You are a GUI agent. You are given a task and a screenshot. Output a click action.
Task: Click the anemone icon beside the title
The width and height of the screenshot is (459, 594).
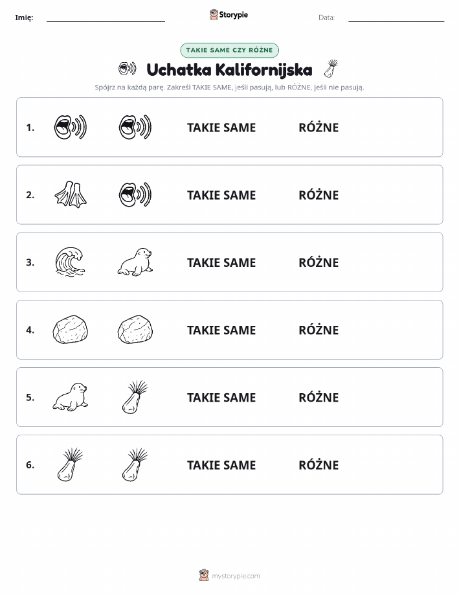pyautogui.click(x=331, y=69)
